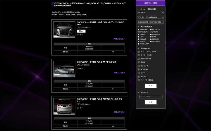Select the L.S.C brand radio button
Image resolution: width=211 pixels, height=131 pixels.
(138, 37)
